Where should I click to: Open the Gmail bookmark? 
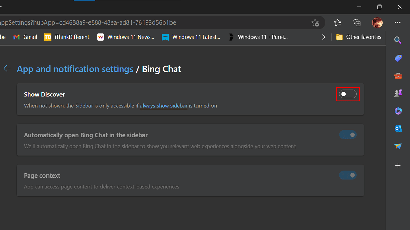tap(25, 37)
